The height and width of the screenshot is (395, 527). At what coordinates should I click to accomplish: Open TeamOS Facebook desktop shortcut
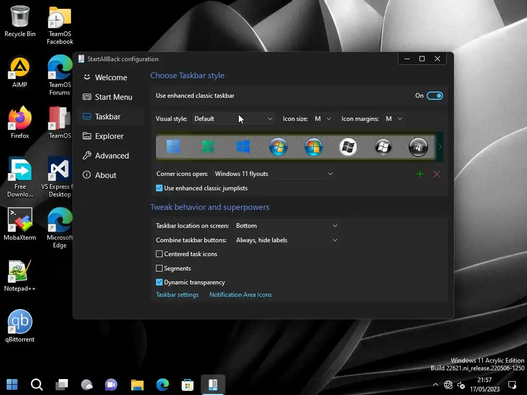60,25
